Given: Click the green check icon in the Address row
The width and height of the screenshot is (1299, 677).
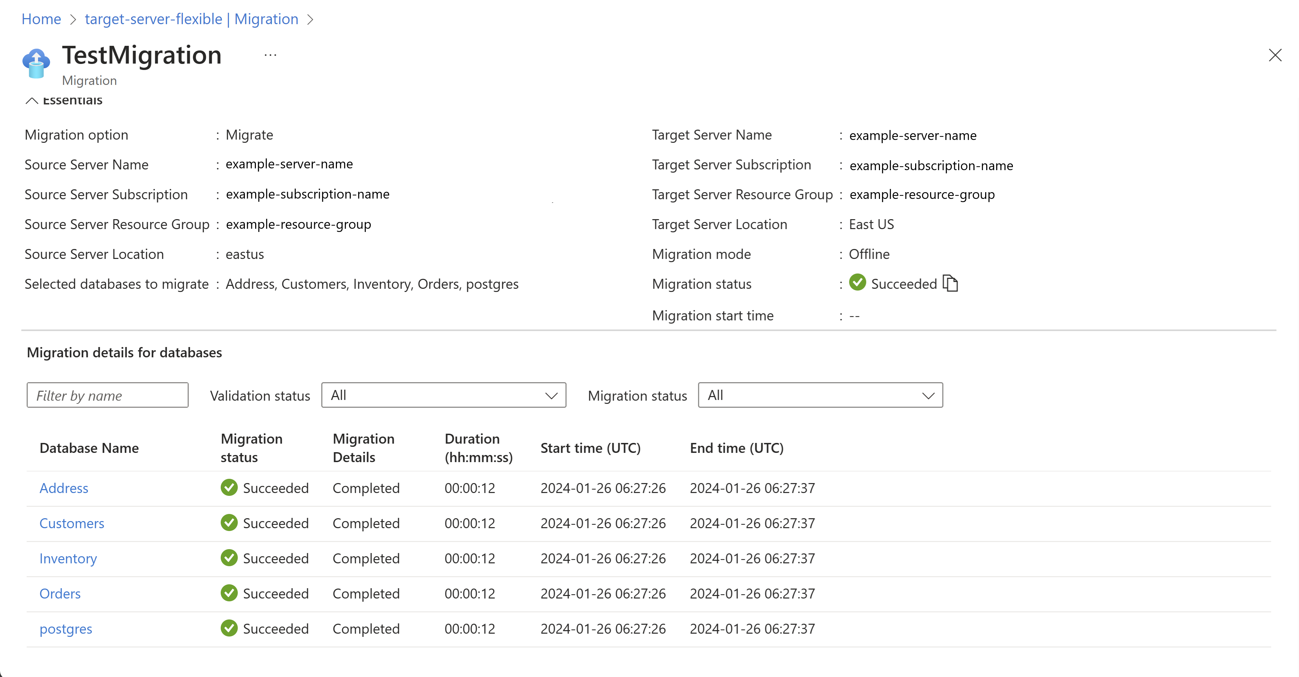Looking at the screenshot, I should 229,487.
